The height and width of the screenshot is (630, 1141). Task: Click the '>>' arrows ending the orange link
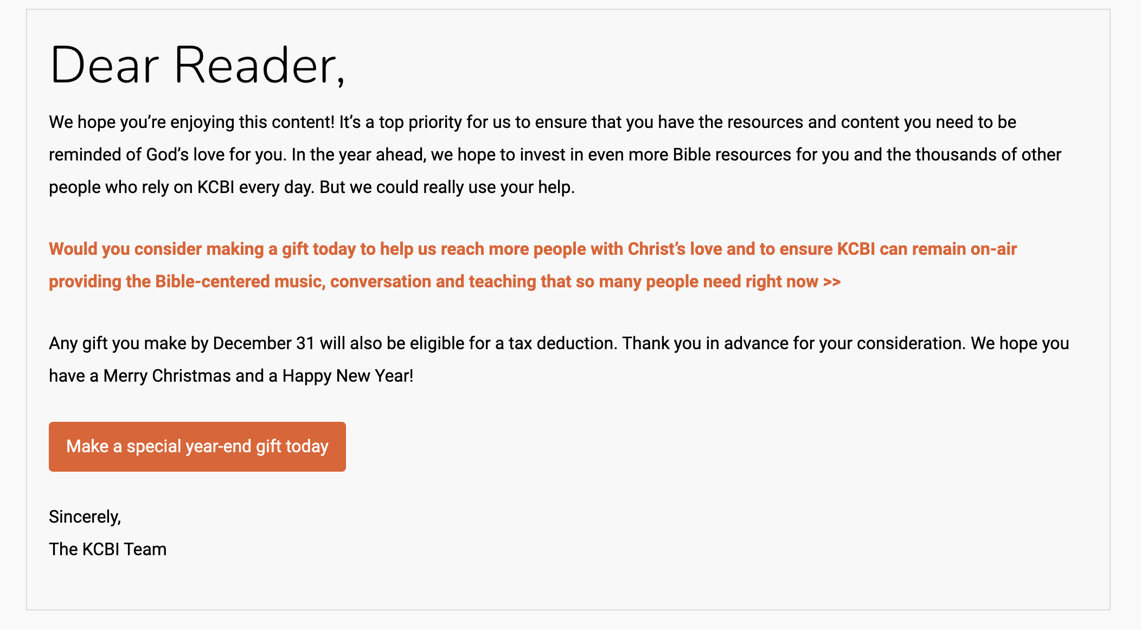point(832,282)
